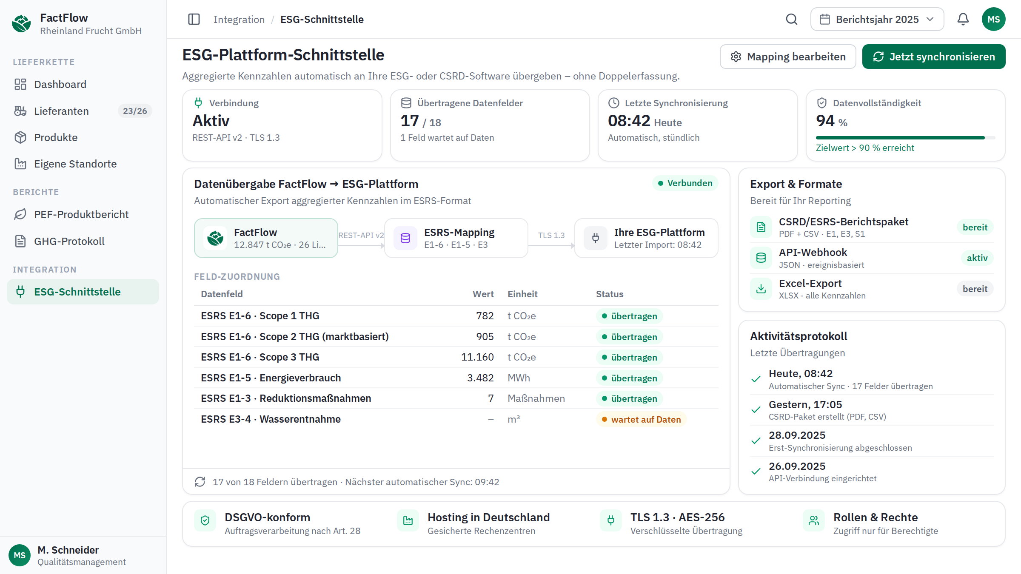The width and height of the screenshot is (1021, 574).
Task: Click 'aktiv' badge of API-Webhook
Action: coord(977,258)
